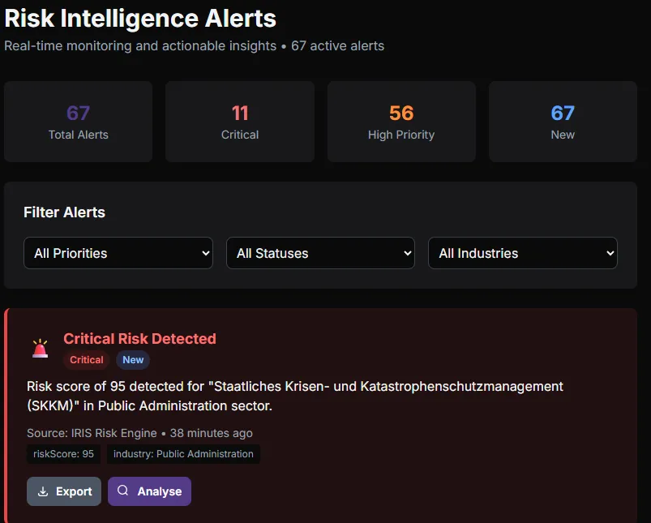Toggle the Critical badge on the alert
Image resolution: width=651 pixels, height=523 pixels.
tap(86, 360)
